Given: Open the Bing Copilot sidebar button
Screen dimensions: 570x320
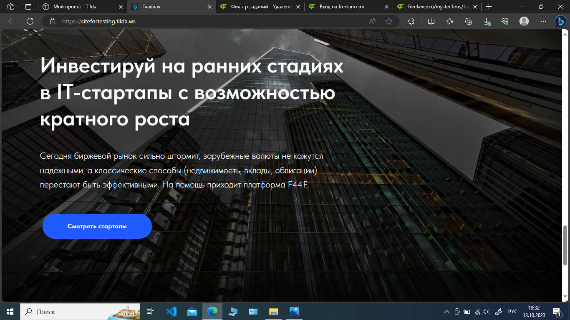Looking at the screenshot, I should [560, 21].
